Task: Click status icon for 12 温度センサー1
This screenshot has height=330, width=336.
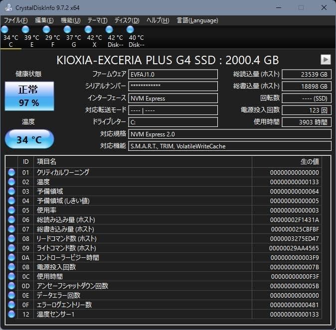Action: click(x=11, y=314)
